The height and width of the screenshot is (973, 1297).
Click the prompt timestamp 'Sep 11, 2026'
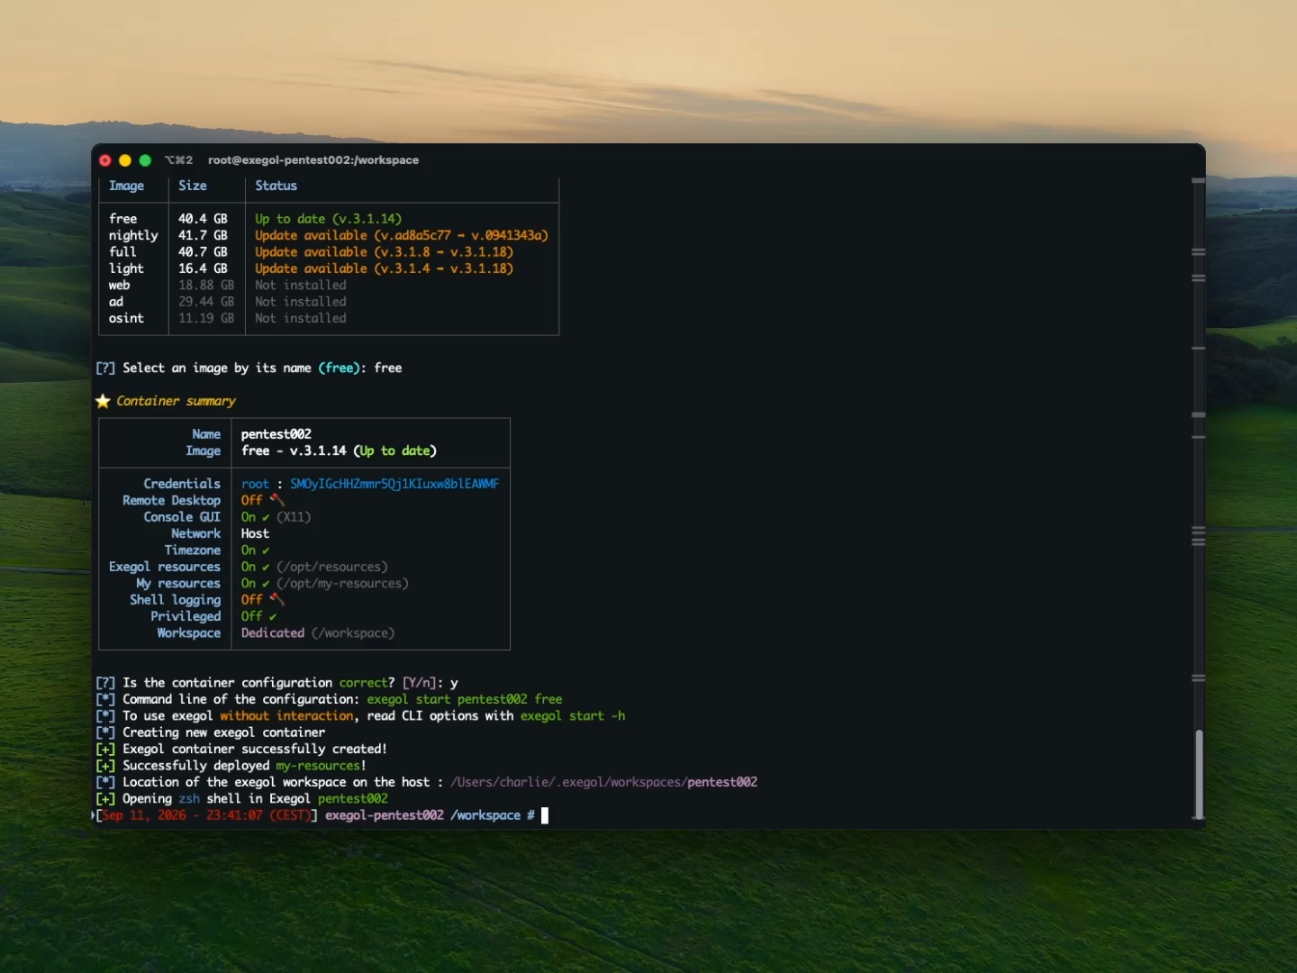(144, 815)
